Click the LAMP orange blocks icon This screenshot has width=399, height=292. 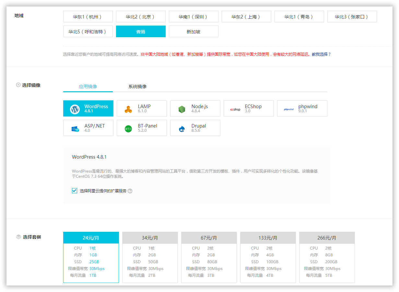click(x=128, y=109)
